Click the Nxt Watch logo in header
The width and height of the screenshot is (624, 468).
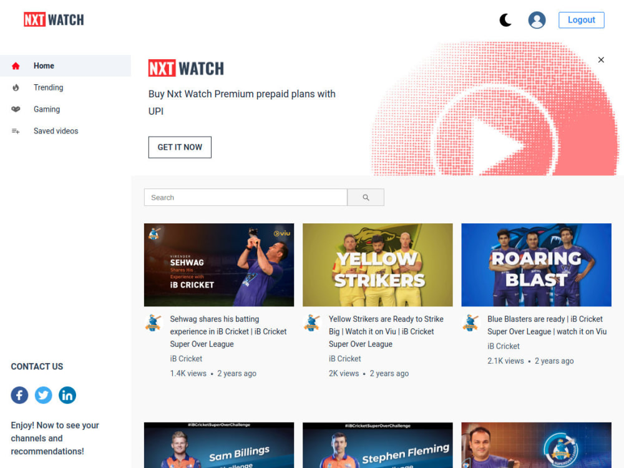coord(54,19)
